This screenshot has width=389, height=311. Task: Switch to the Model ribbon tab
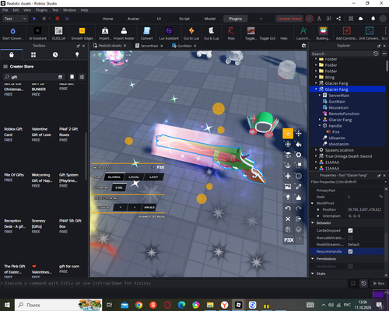point(210,19)
